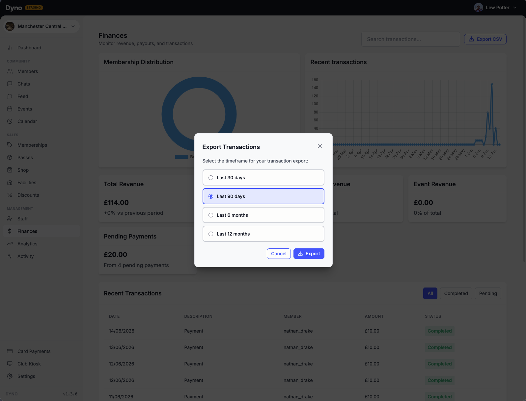526x401 pixels.
Task: Click the Finances dollar icon
Action: (10, 231)
